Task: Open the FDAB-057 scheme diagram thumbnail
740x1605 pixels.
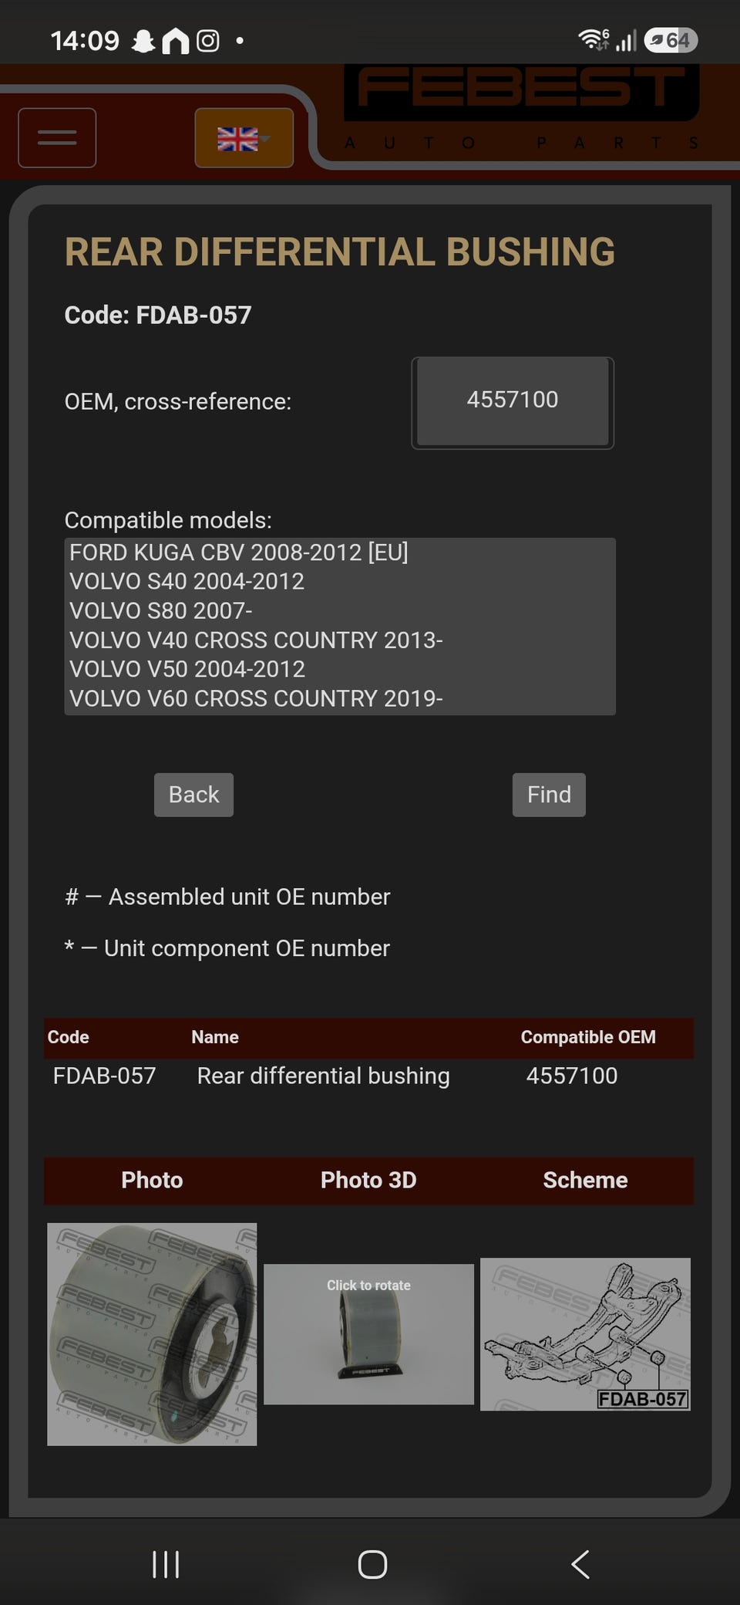Action: (x=585, y=1334)
